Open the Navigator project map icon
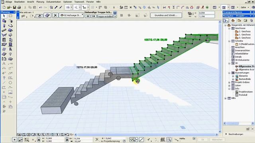255x143 pixels. pos(233,20)
